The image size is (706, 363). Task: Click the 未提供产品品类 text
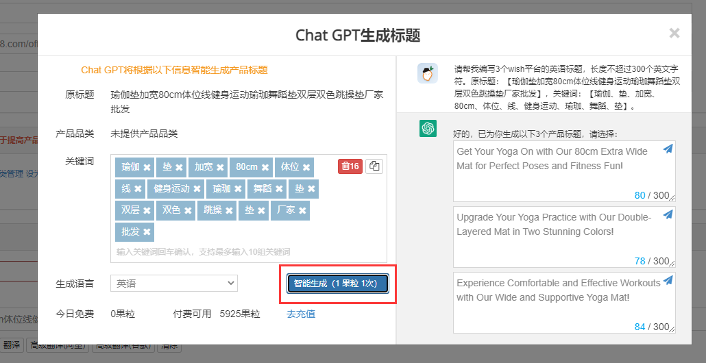(144, 134)
